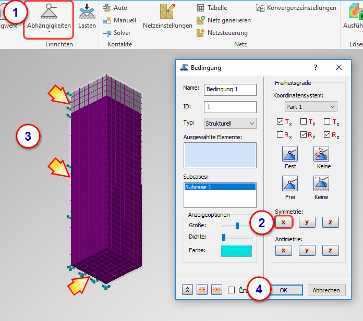
Task: Click the Name field Bedingung 1
Action: (230, 90)
